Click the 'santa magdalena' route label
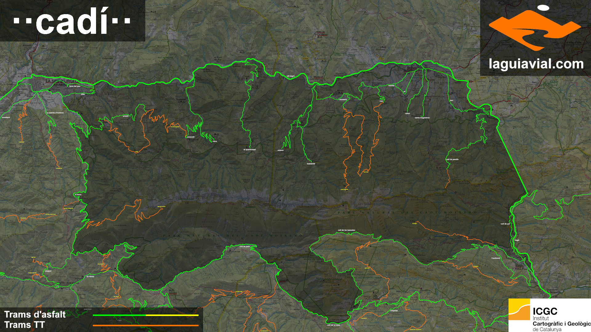 coord(422,118)
